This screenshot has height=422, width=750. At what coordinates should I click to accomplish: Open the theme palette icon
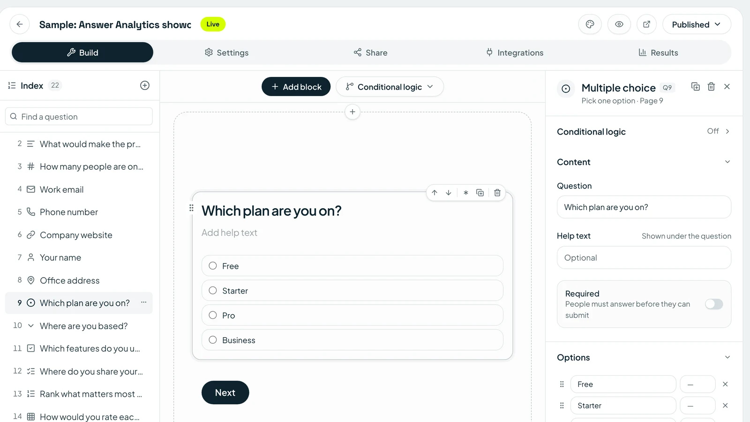pyautogui.click(x=590, y=24)
